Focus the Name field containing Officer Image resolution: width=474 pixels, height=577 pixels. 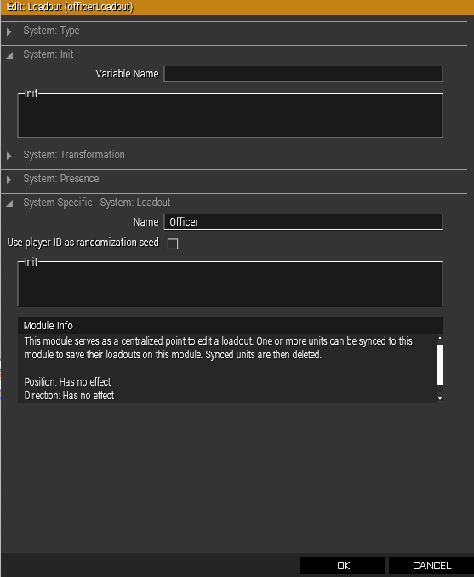303,222
